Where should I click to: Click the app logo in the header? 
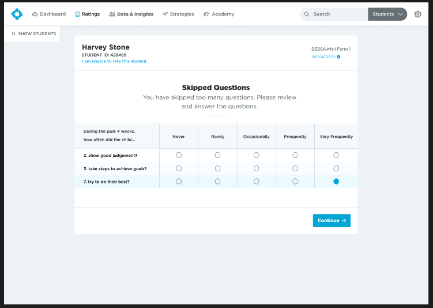pyautogui.click(x=17, y=14)
